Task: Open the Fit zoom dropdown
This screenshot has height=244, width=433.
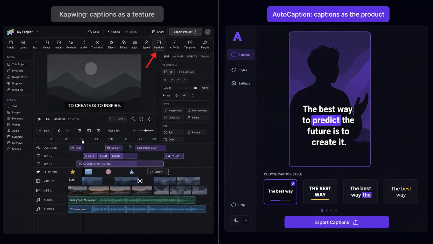Action: (x=112, y=119)
